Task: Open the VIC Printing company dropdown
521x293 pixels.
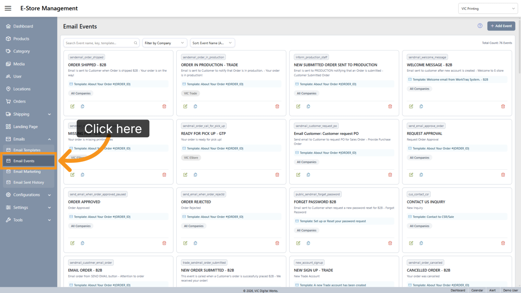Action: 488,9
